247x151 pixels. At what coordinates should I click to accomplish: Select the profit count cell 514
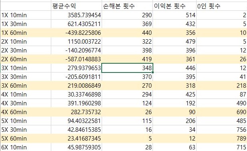click(175, 15)
